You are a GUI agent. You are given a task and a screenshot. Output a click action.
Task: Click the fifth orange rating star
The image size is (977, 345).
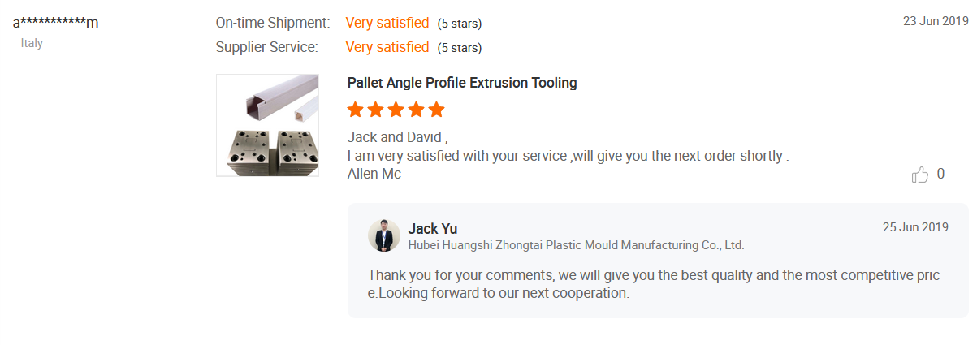tap(437, 110)
